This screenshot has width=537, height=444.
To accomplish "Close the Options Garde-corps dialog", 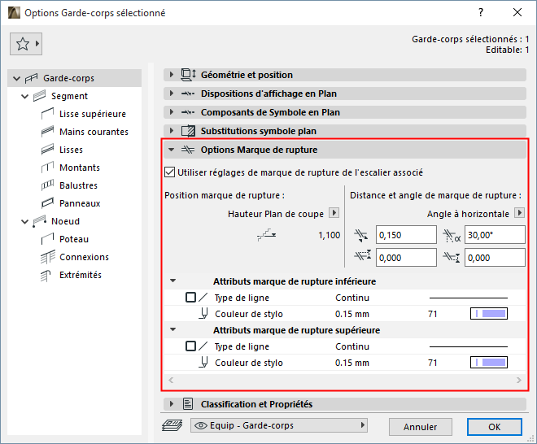I will 517,13.
